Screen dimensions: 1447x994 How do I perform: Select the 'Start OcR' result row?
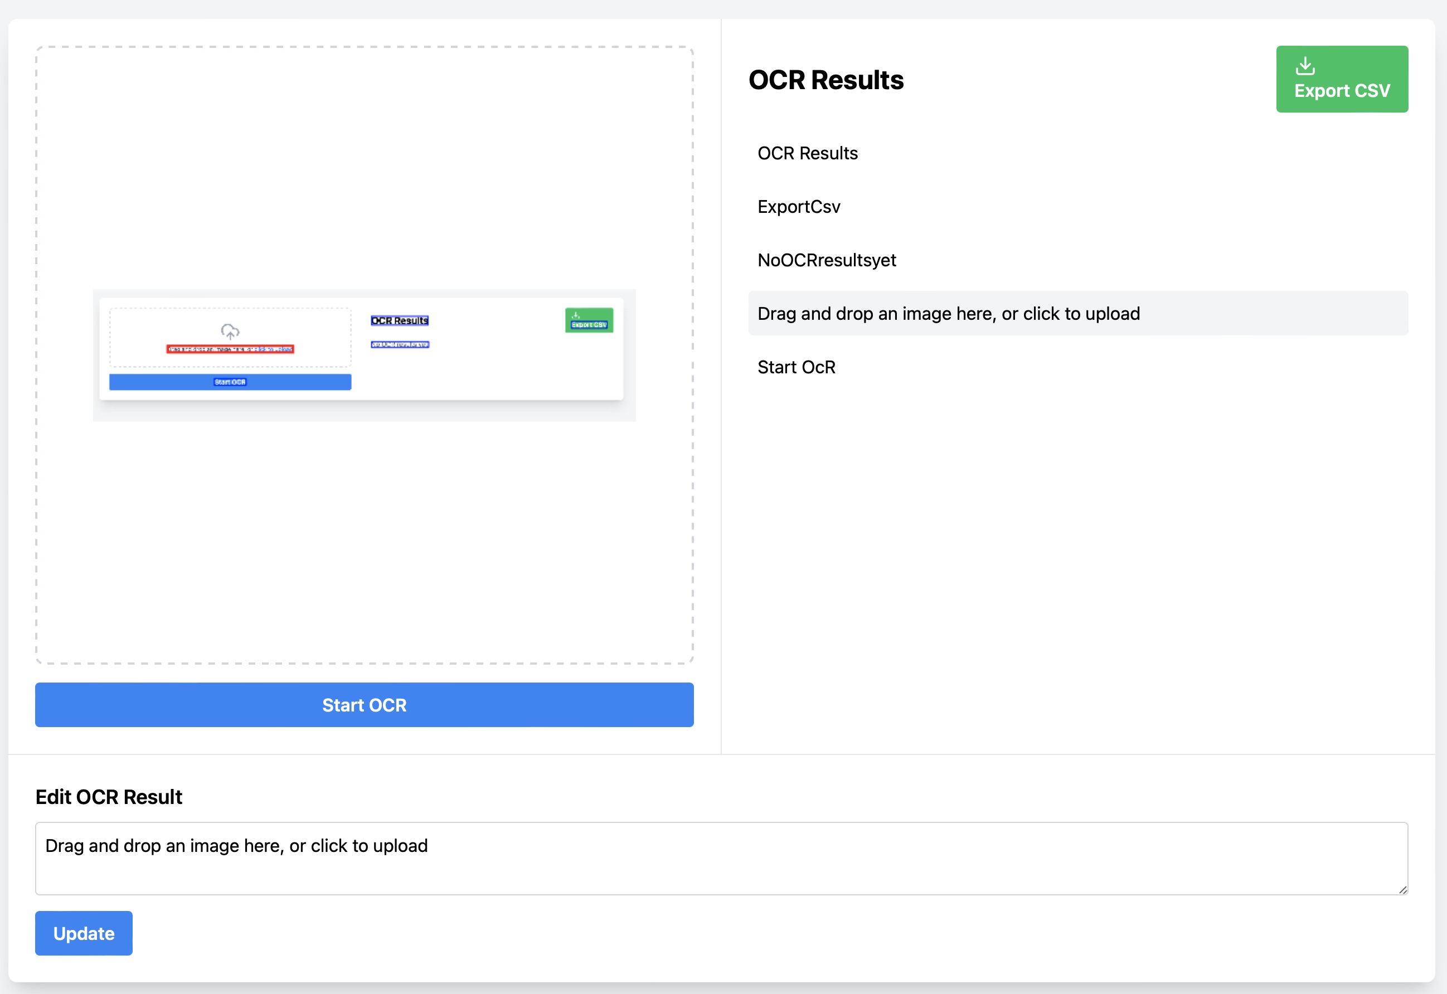(x=1077, y=367)
